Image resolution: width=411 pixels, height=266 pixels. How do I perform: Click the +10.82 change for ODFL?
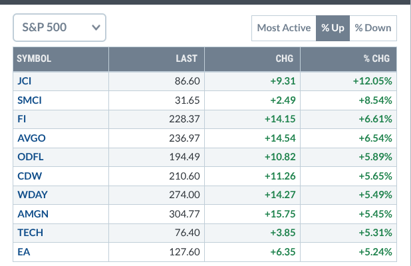coord(280,157)
